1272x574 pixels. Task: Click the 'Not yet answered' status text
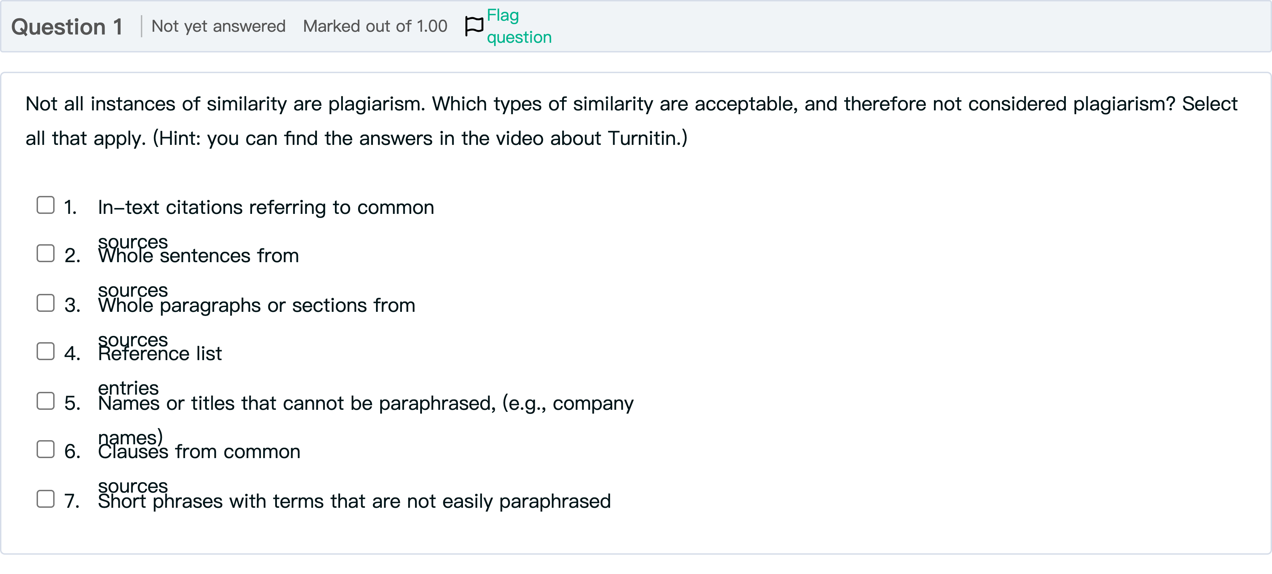[218, 26]
